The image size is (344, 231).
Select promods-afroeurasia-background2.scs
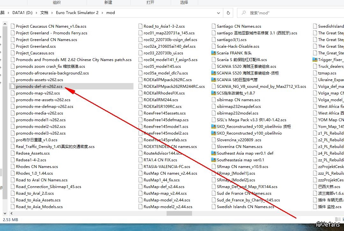tap(53, 73)
